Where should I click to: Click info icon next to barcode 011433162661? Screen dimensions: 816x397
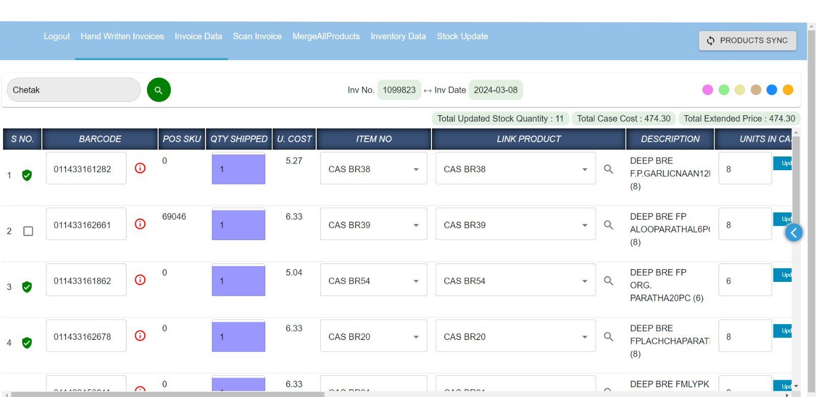(140, 224)
